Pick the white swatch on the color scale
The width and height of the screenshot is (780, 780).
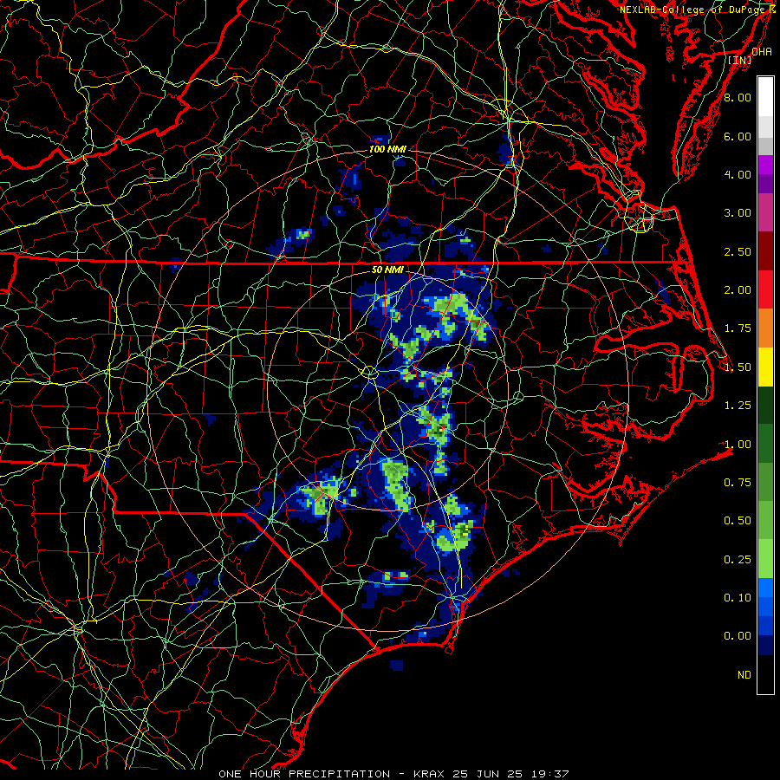tap(765, 97)
